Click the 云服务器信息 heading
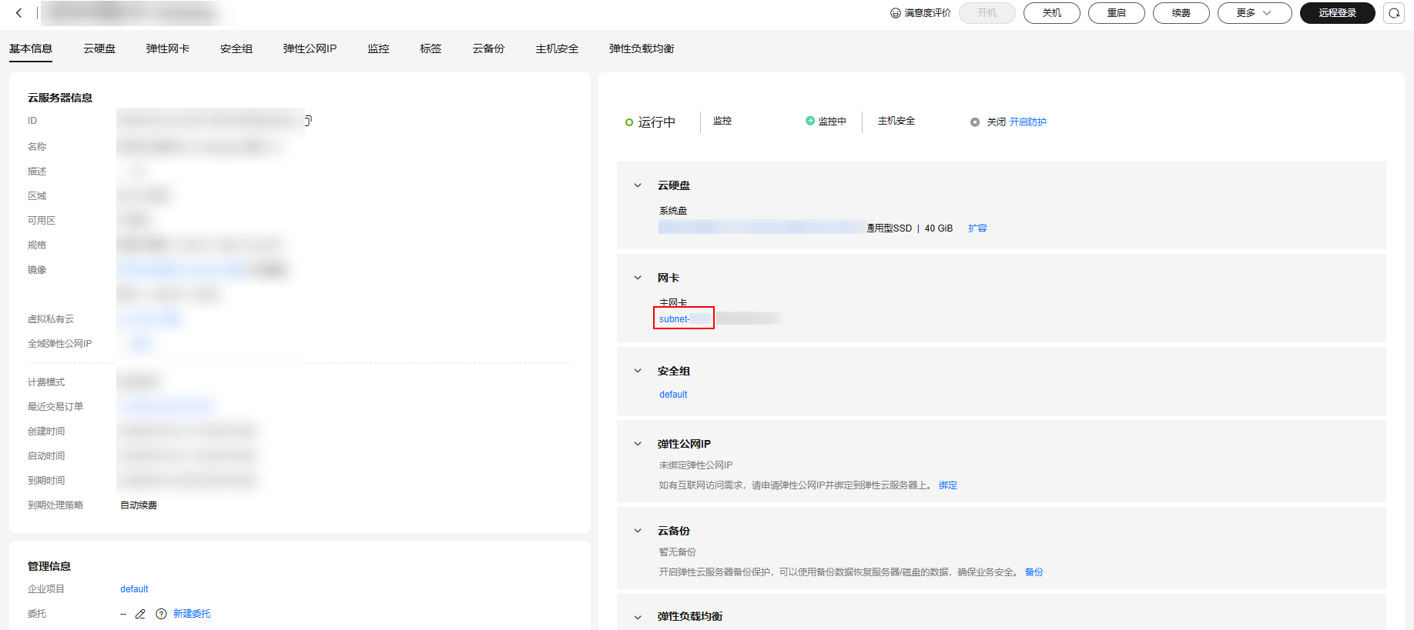The image size is (1414, 630). tap(60, 98)
